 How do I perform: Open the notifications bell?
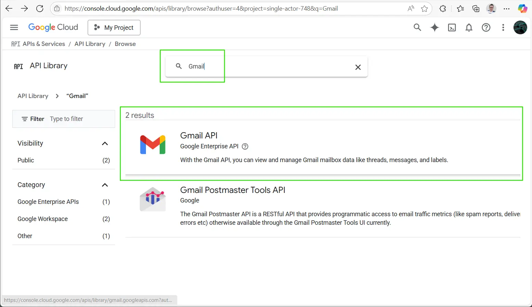[469, 27]
